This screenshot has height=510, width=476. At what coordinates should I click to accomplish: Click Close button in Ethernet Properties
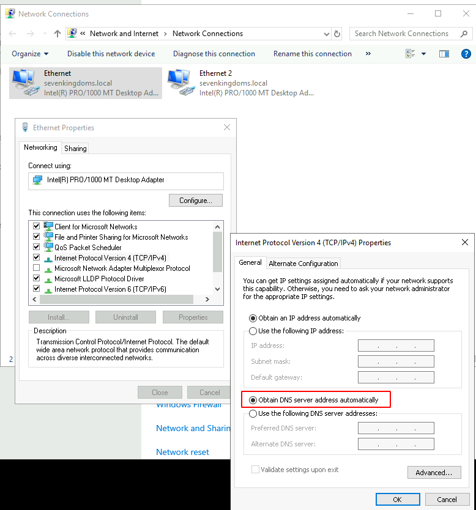coord(160,393)
